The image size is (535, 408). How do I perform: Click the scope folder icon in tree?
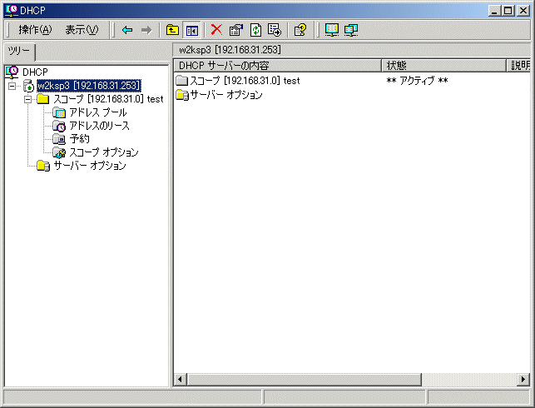pos(43,99)
